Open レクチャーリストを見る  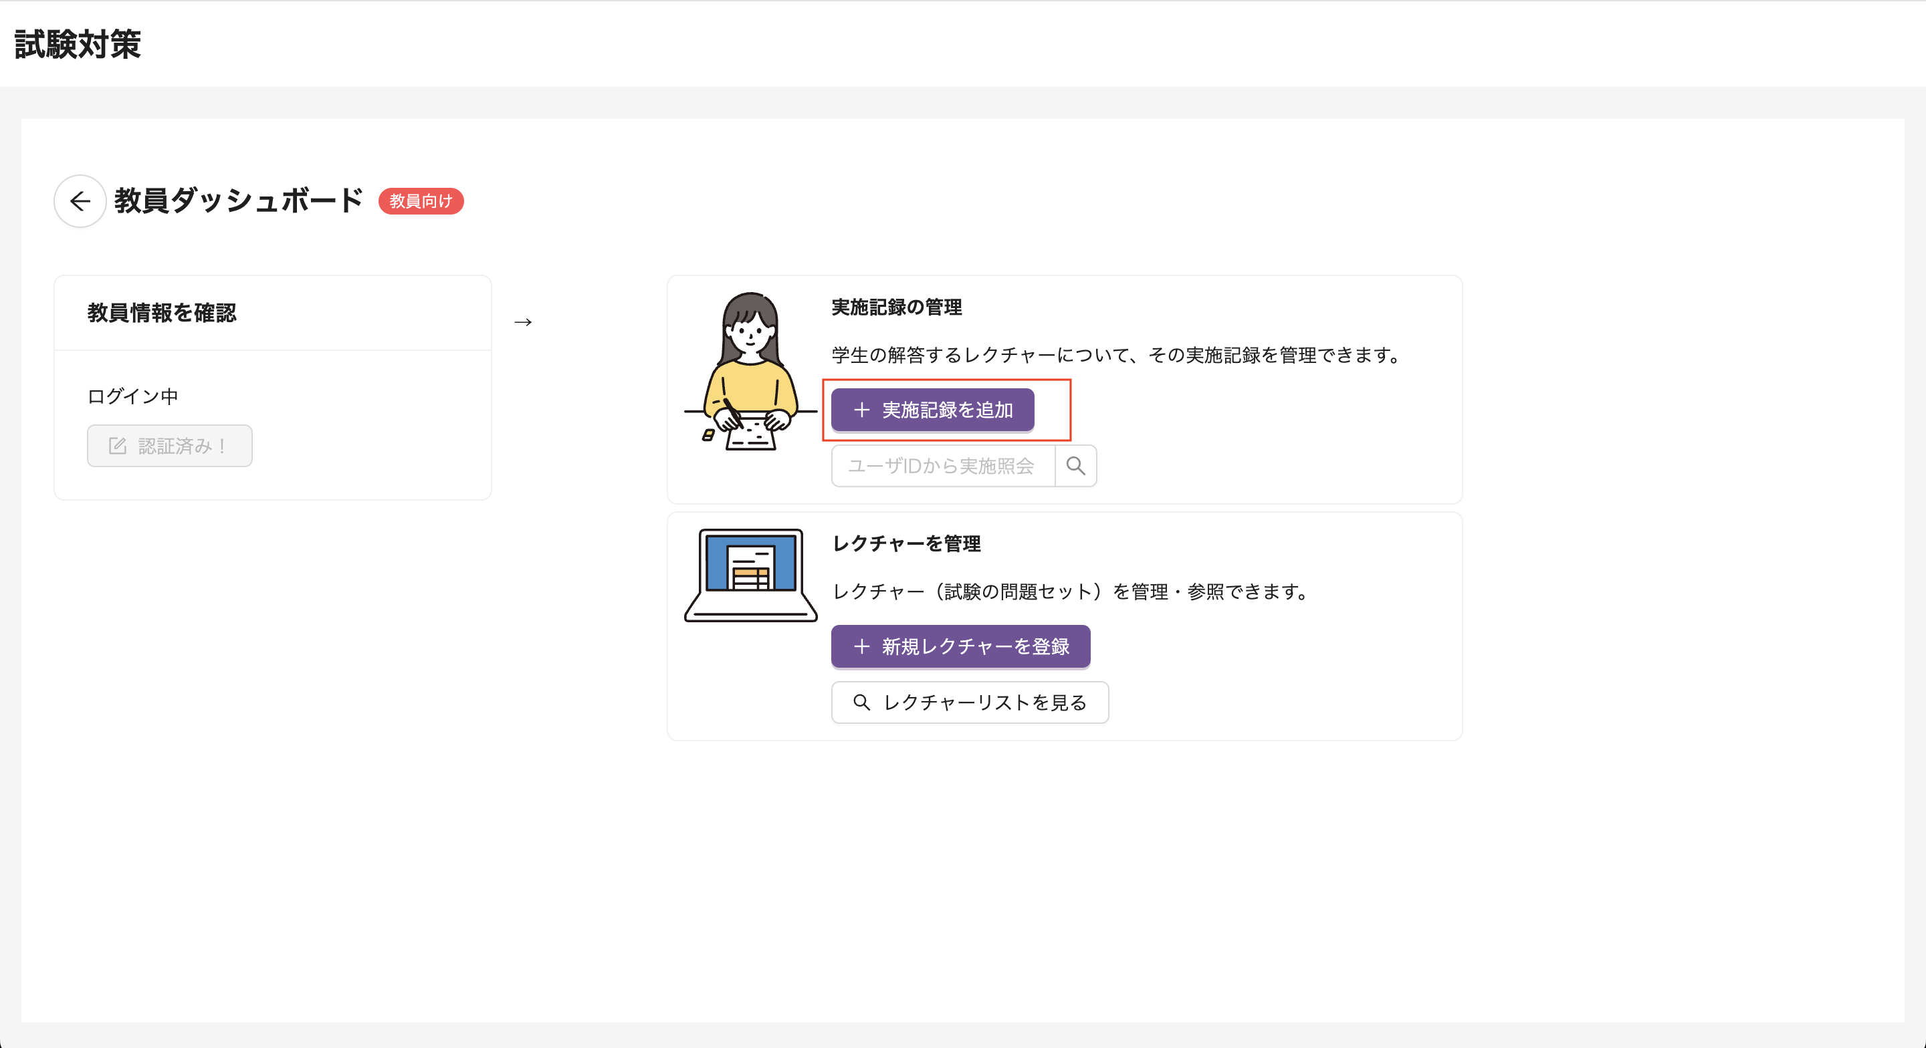point(969,702)
